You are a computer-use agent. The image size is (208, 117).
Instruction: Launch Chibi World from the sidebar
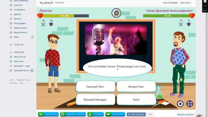pos(19,52)
